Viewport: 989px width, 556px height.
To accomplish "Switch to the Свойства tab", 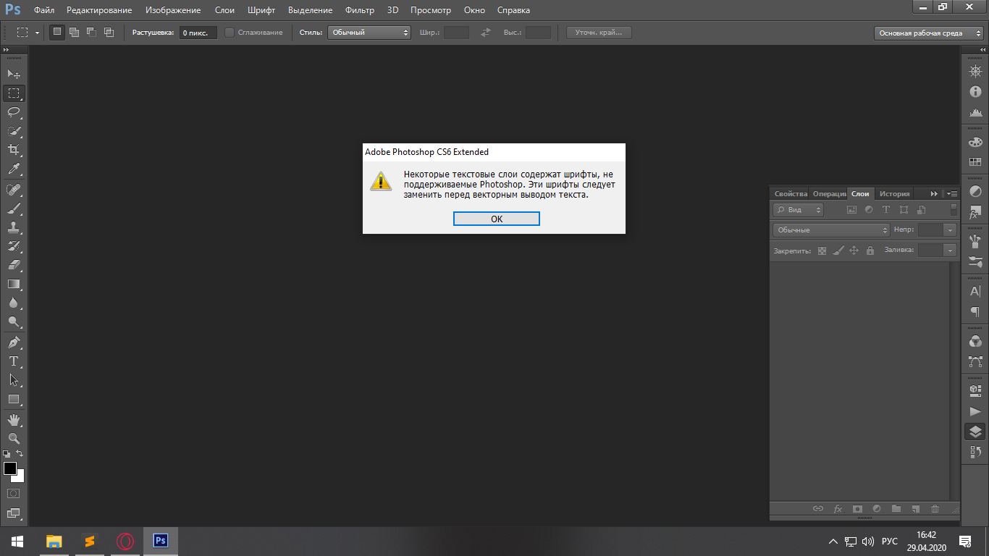I will click(x=791, y=193).
